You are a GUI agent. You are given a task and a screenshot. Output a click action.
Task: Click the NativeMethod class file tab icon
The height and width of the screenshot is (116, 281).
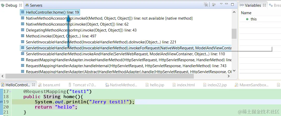coord(107,85)
